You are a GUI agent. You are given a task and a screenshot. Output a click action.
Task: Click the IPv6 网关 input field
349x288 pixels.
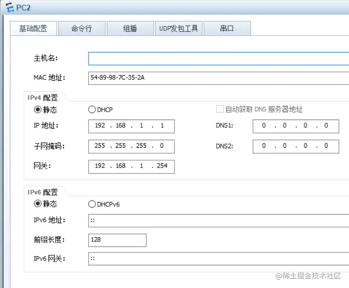pyautogui.click(x=218, y=258)
